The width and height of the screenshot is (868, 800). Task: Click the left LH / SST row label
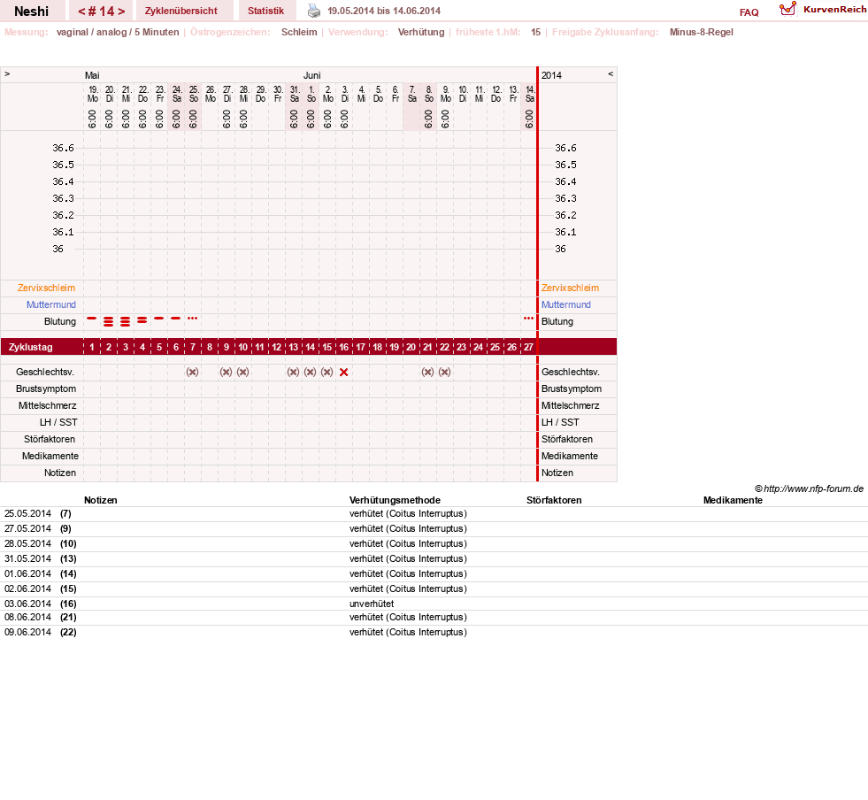tap(58, 422)
